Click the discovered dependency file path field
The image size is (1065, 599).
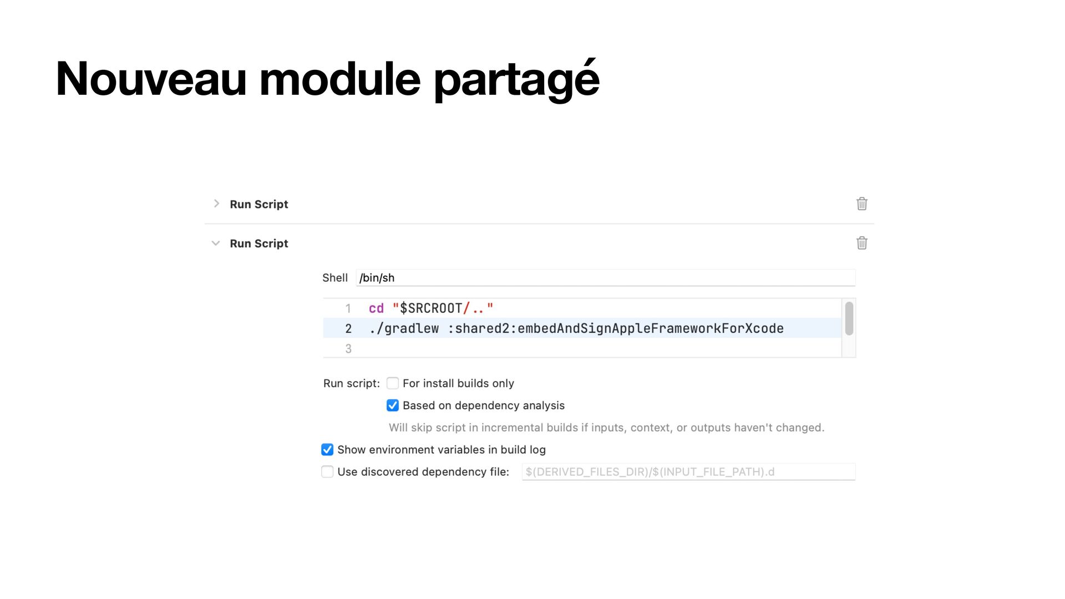click(x=688, y=471)
